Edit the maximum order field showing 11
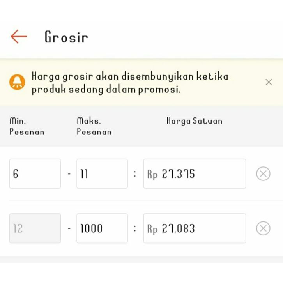This screenshot has height=283, width=283. (x=102, y=174)
